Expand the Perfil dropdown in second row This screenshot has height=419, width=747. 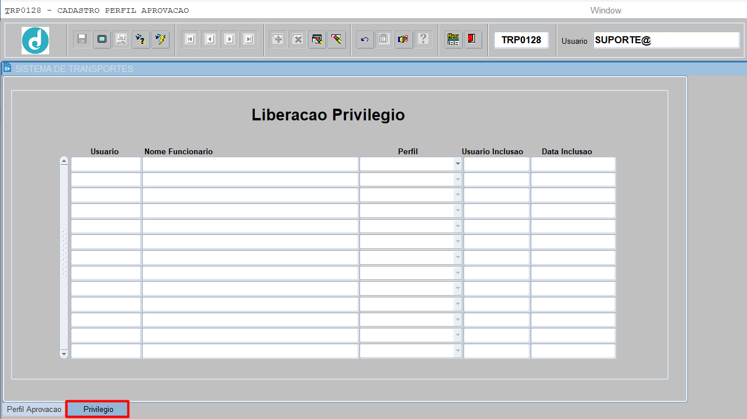click(x=458, y=180)
